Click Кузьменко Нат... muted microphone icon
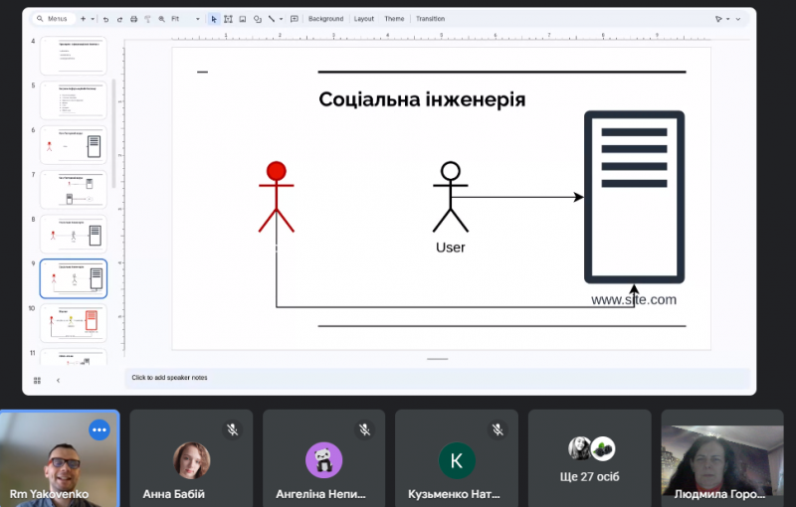The width and height of the screenshot is (796, 507). [498, 429]
